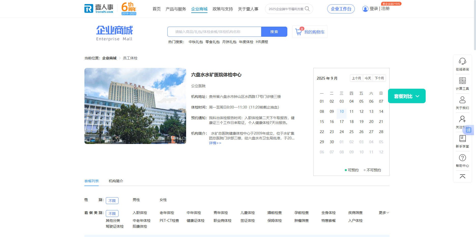476x237 pixels.
Task: Switch to the 机构简介 tab
Action: [116, 181]
